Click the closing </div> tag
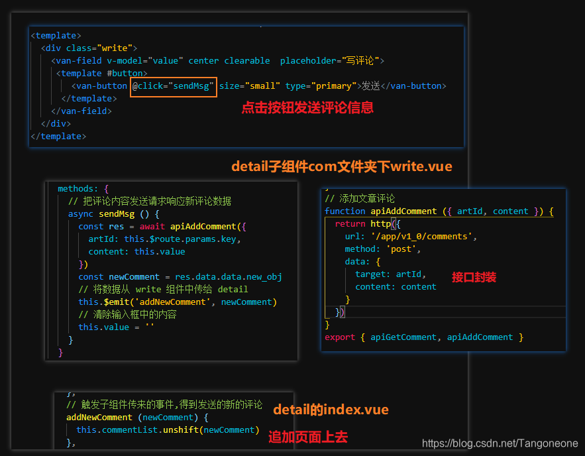585x456 pixels. click(56, 124)
